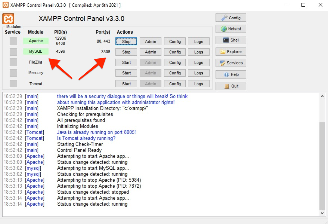The image size is (328, 224).
Task: Click the XAMPP title bar app icon
Action: [6, 5]
